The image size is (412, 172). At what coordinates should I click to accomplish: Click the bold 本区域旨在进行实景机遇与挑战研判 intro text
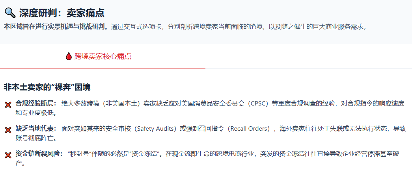point(56,27)
